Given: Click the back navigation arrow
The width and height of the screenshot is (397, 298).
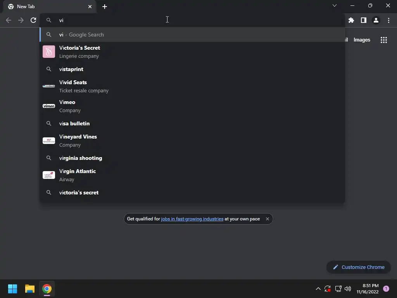Looking at the screenshot, I should 9,20.
